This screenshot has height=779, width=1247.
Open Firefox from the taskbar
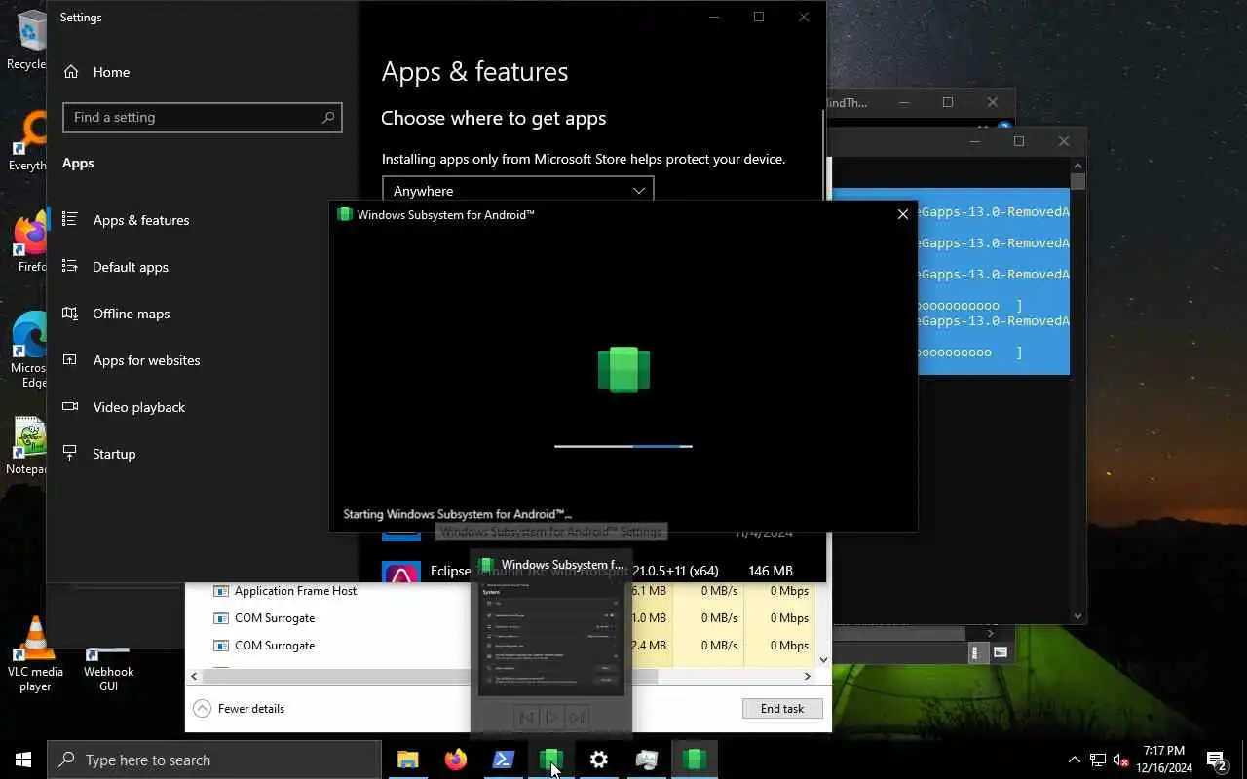[455, 760]
